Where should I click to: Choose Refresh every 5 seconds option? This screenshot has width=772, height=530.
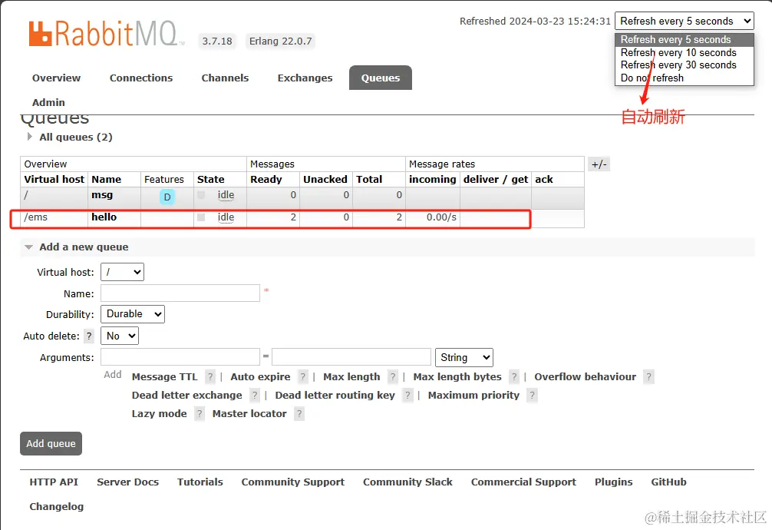tap(685, 39)
